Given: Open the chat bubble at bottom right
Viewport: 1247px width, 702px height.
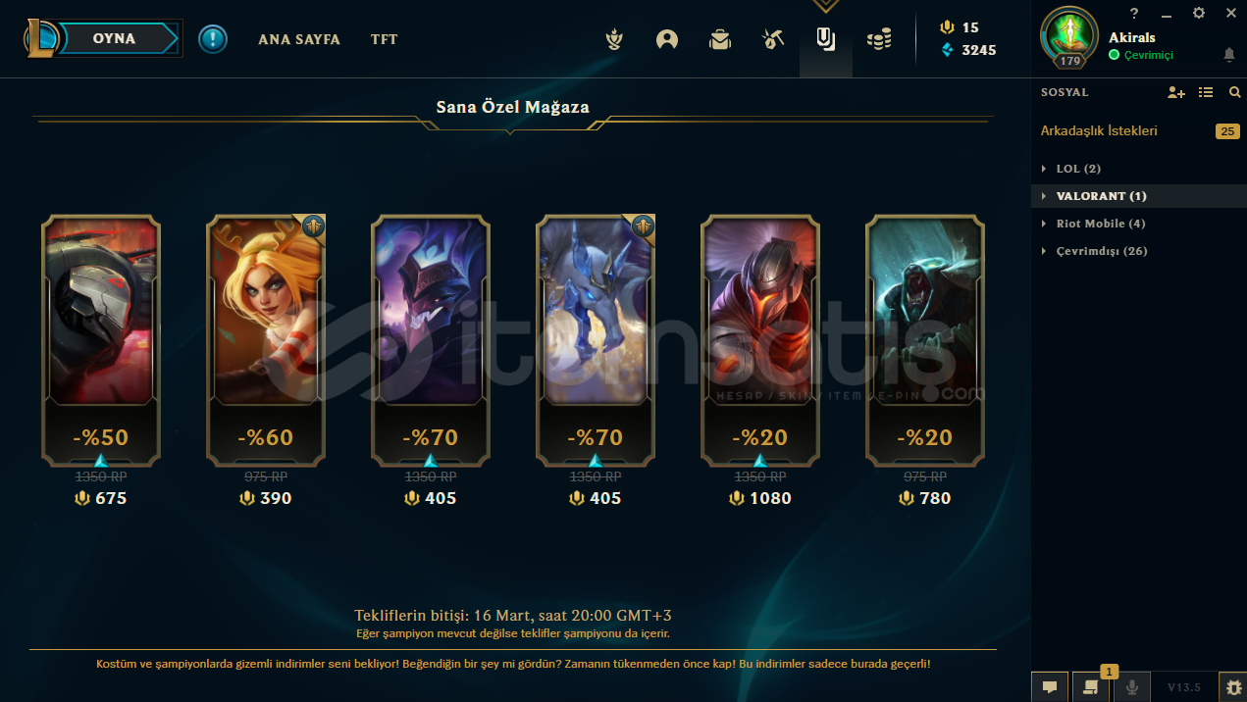Looking at the screenshot, I should tap(1049, 687).
